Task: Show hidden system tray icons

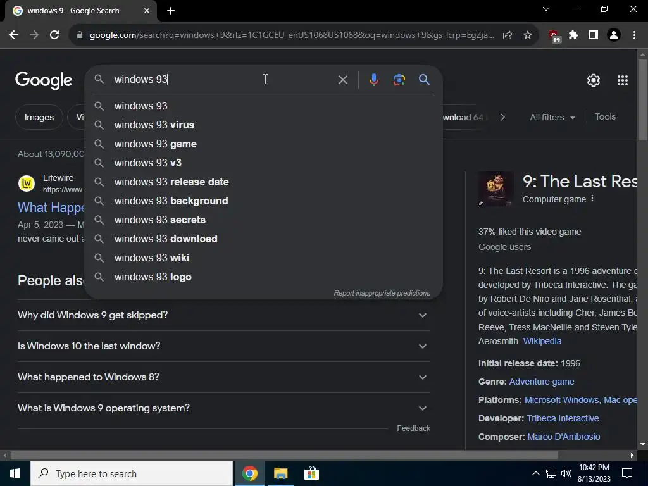Action: coord(535,473)
